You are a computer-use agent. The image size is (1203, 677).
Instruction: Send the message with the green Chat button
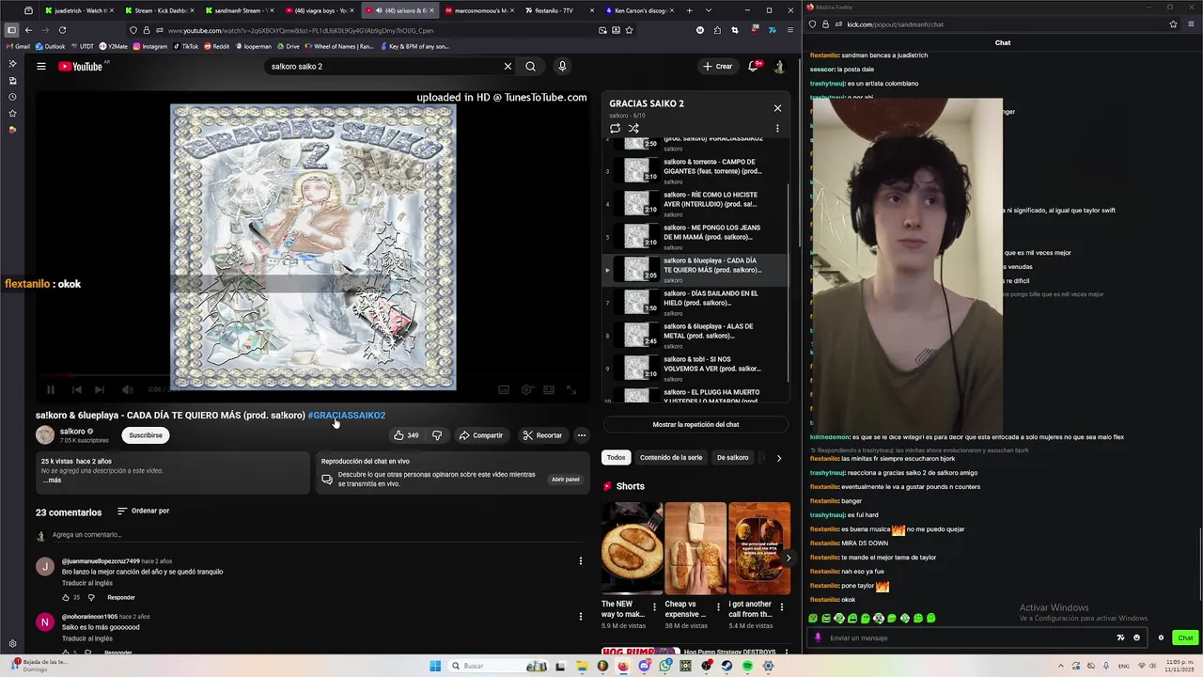pyautogui.click(x=1185, y=638)
